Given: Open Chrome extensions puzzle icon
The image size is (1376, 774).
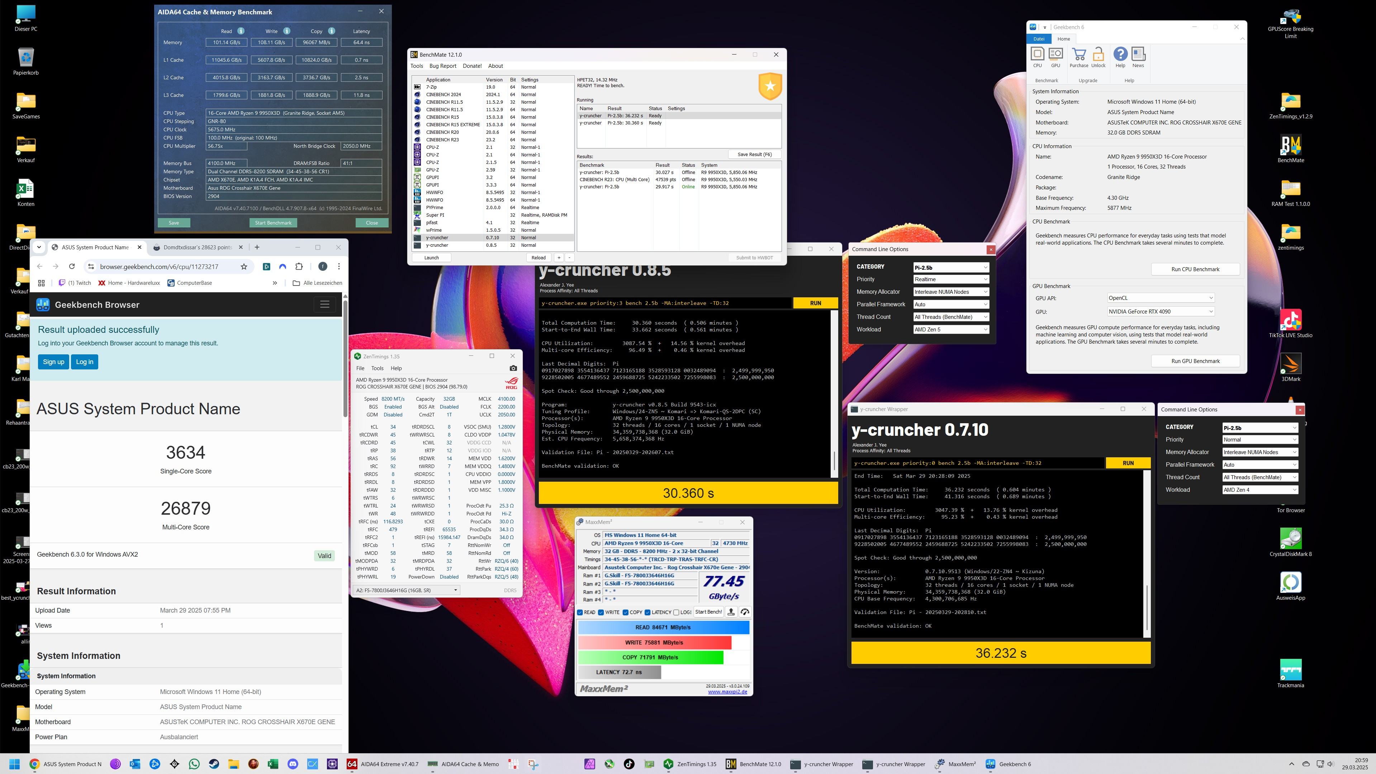Looking at the screenshot, I should point(299,266).
